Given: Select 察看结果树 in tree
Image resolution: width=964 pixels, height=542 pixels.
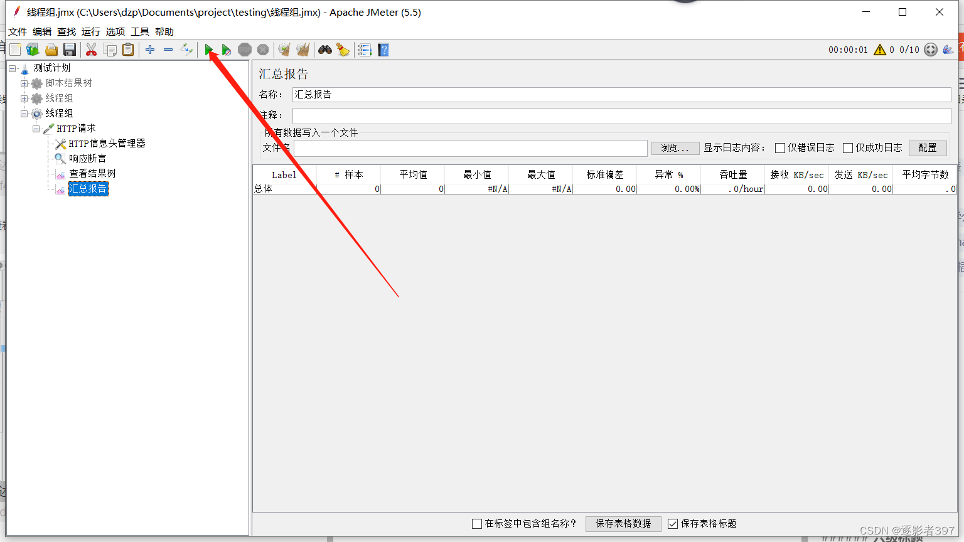Looking at the screenshot, I should pyautogui.click(x=92, y=174).
